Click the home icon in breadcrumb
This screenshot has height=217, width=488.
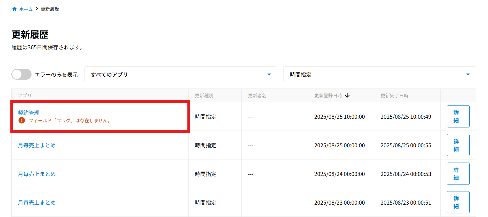14,9
